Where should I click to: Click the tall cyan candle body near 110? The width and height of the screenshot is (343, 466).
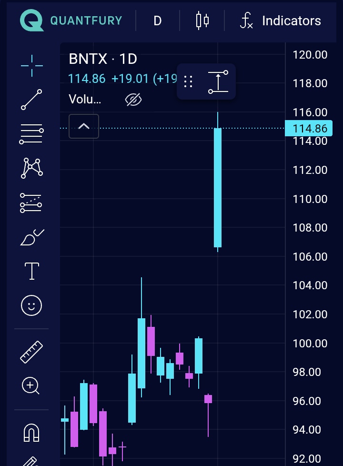point(218,188)
